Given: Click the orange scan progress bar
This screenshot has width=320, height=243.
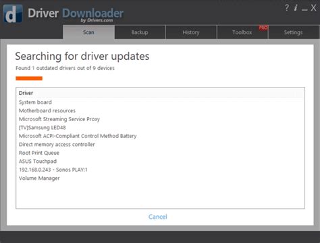Looking at the screenshot, I should click(x=29, y=78).
